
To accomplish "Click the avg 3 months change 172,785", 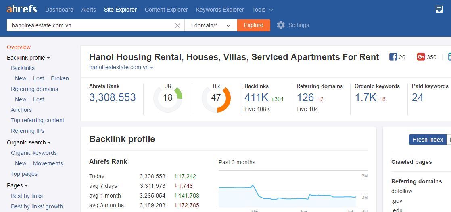I will 187,206.
